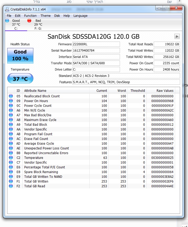Click the status icon for Power Cycle Count
Viewport: 188px width, 227px height.
[x=11, y=105]
